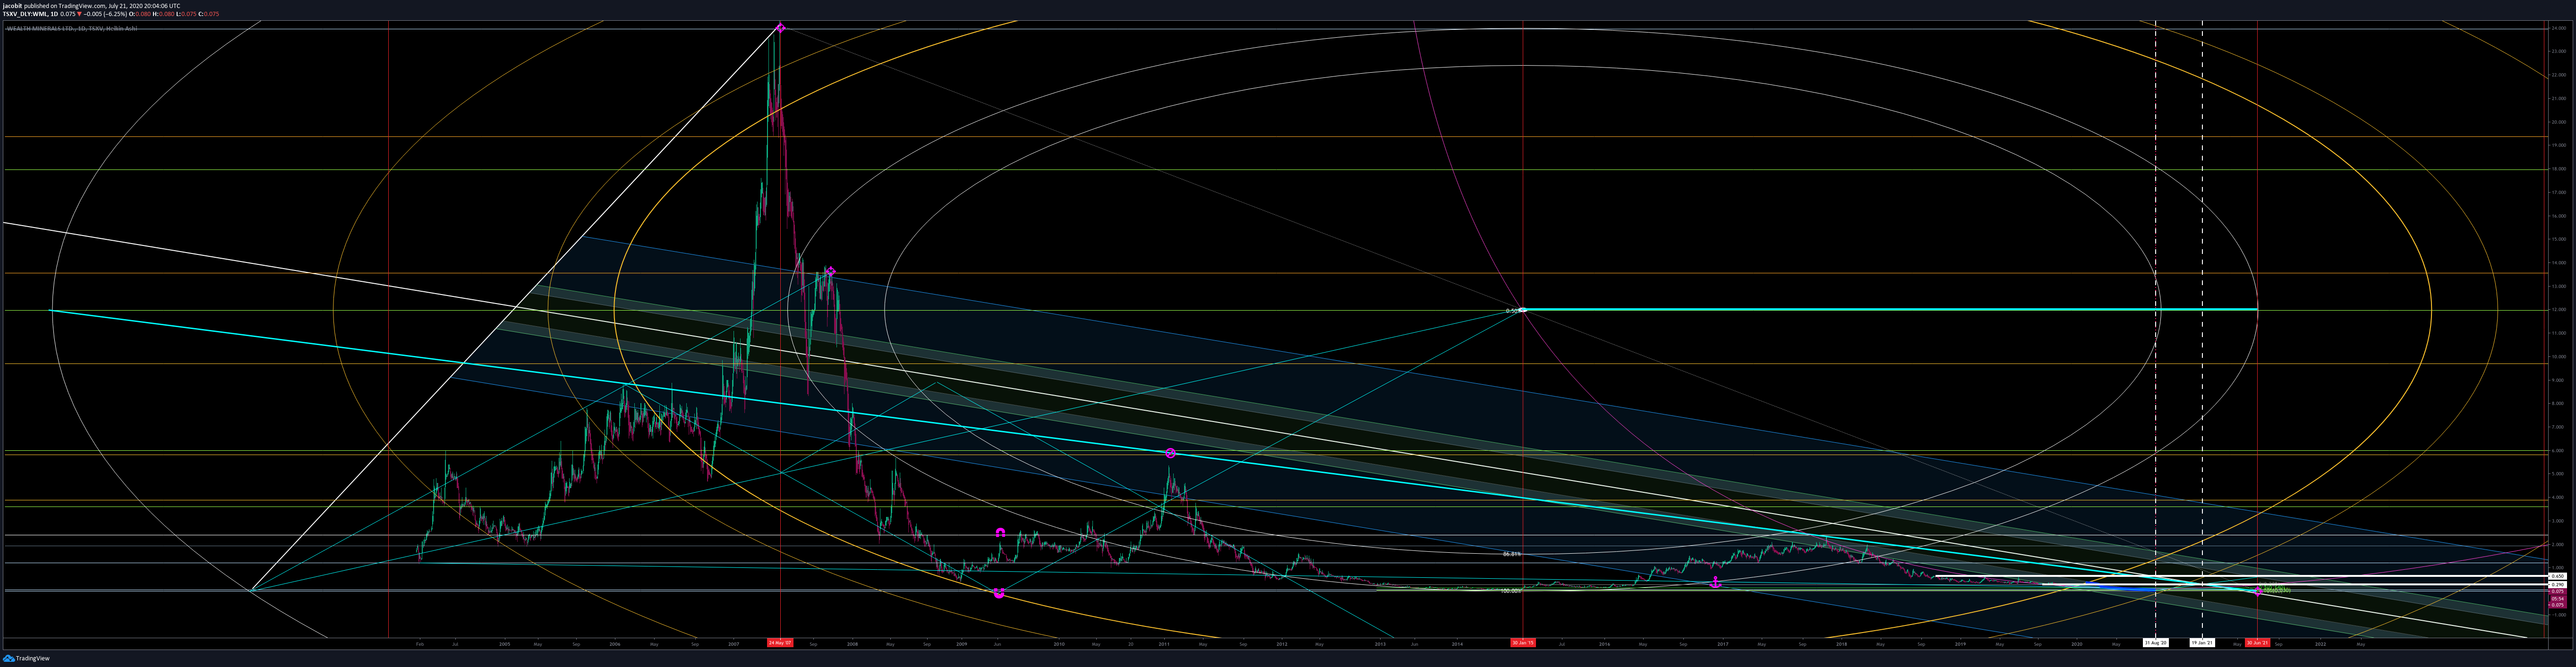Click the C: 0.075 close value
Image resolution: width=2576 pixels, height=667 pixels.
click(209, 14)
